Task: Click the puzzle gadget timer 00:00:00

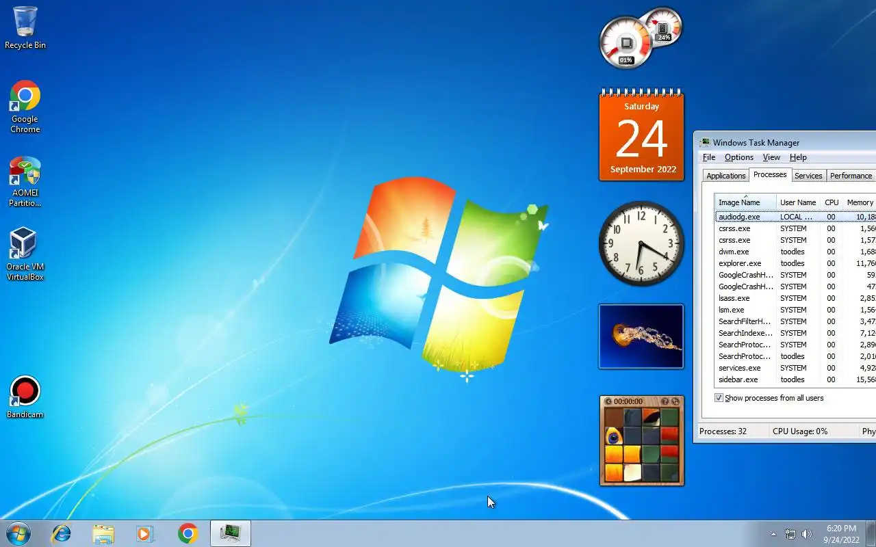Action: (628, 401)
